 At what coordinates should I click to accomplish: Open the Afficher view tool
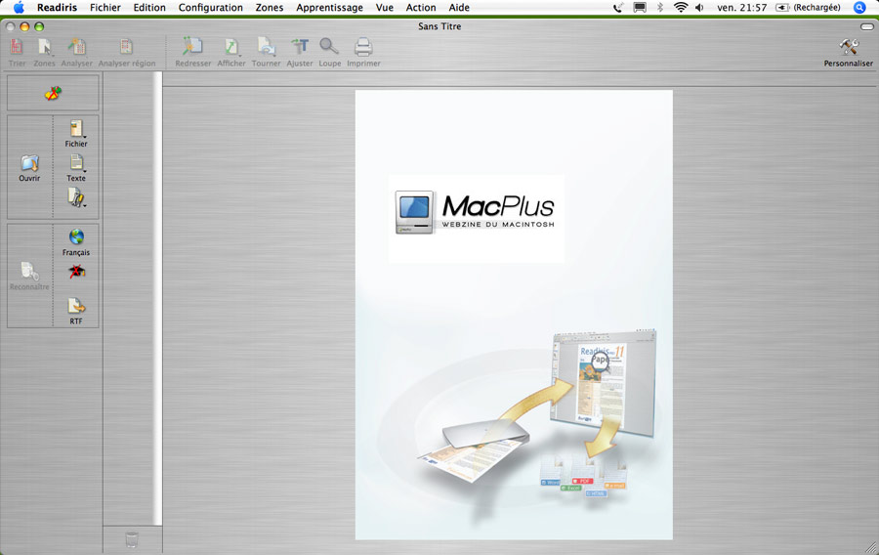pos(231,48)
